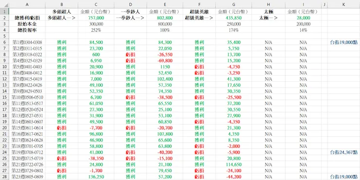
Task: Click cell with total 802,800
Action: pos(164,18)
